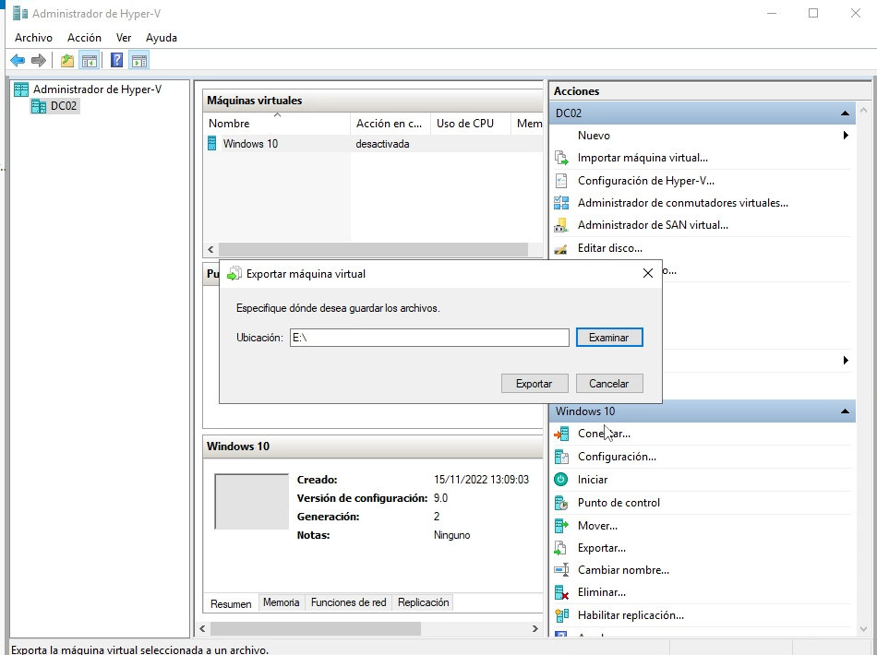Open the Acción menu
This screenshot has width=877, height=655.
[84, 38]
